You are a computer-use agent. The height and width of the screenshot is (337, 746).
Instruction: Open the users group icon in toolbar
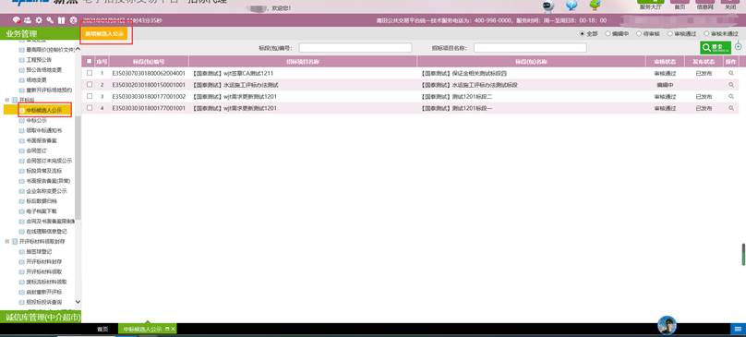[x=28, y=20]
